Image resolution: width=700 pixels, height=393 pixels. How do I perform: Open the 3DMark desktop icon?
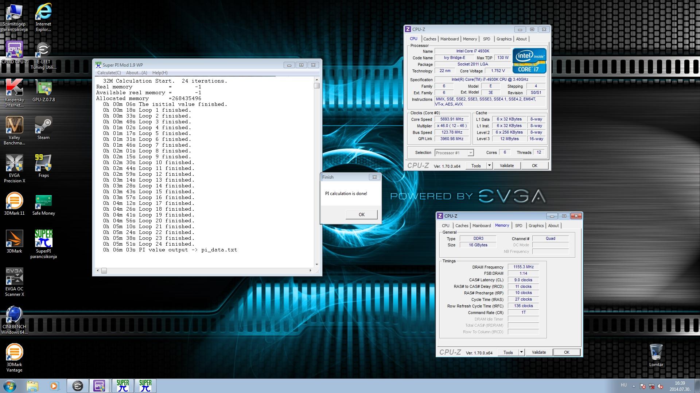click(x=14, y=242)
